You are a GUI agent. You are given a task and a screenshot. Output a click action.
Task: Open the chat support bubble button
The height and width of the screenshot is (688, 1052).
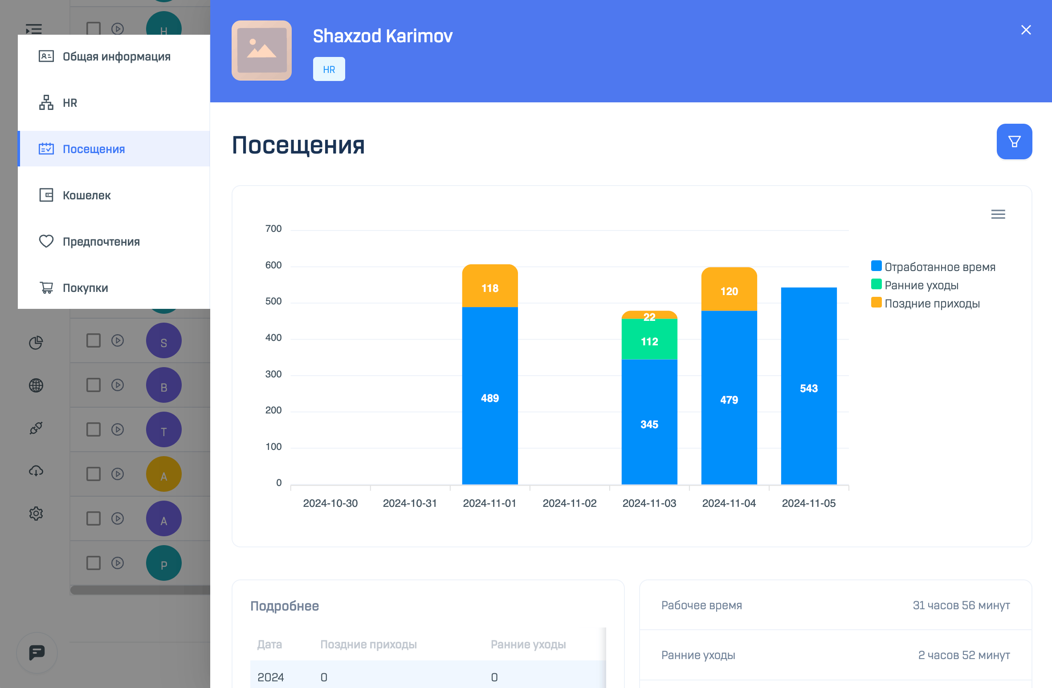coord(37,653)
